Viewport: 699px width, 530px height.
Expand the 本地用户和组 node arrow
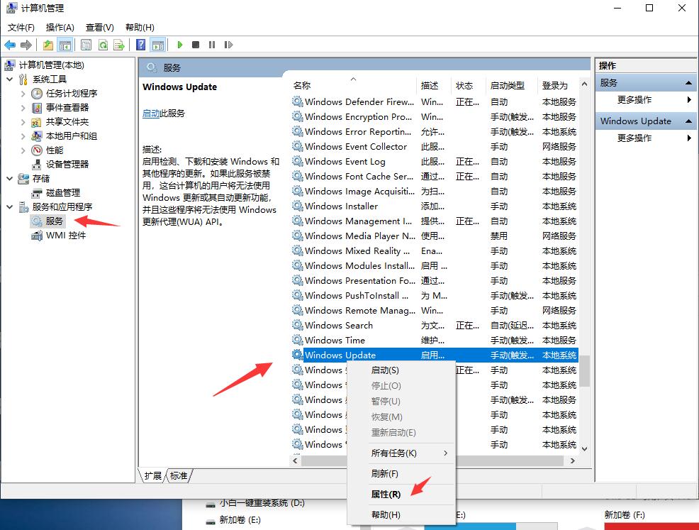click(23, 136)
